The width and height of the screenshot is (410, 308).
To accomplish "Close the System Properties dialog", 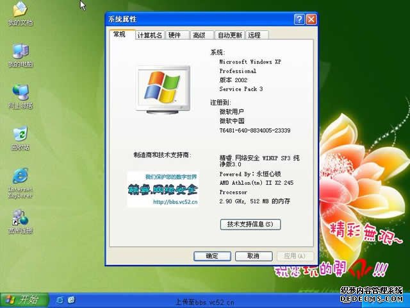I will tap(311, 19).
